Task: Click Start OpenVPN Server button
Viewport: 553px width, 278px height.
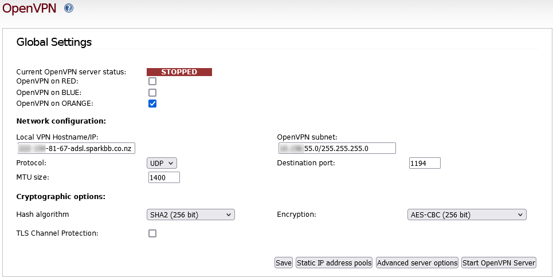Action: [x=499, y=263]
